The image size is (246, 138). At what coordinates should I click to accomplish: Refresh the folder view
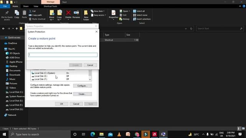191,29
